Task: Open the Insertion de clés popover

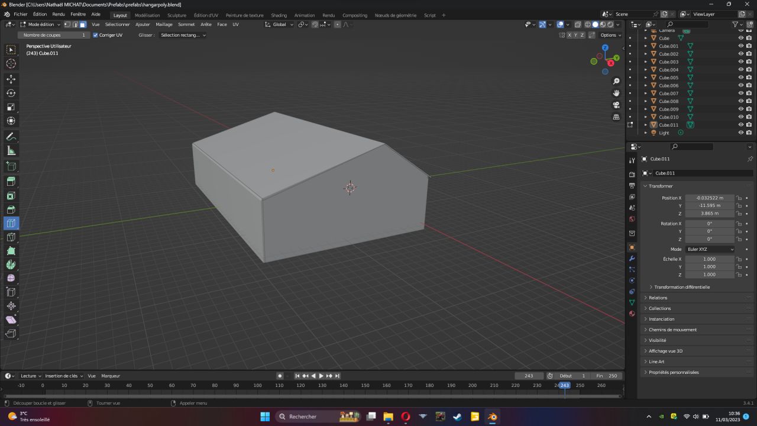Action: tap(64, 376)
